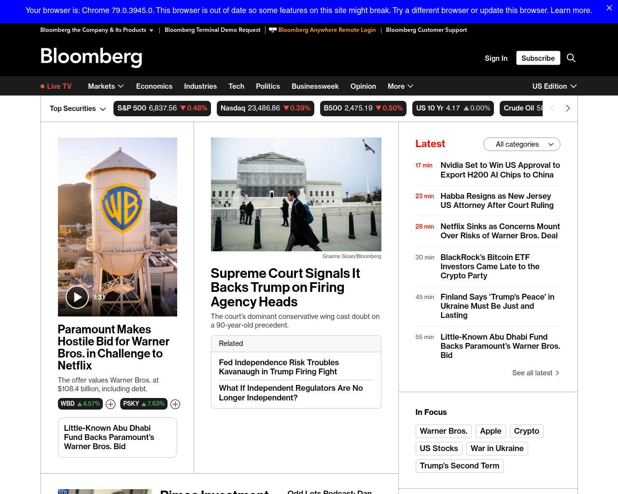
Task: Read Supreme Court Signals It Backs Trump headline
Action: pyautogui.click(x=285, y=288)
